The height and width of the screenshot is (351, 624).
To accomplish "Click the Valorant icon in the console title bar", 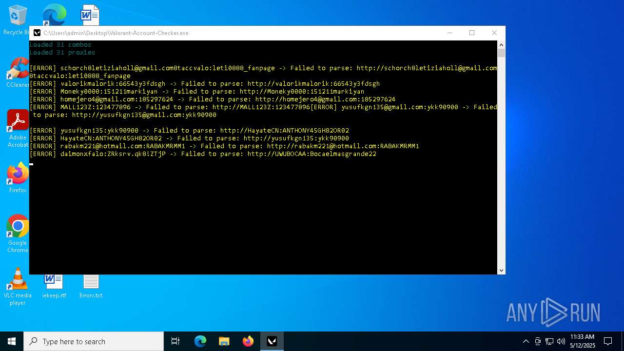I will click(37, 33).
